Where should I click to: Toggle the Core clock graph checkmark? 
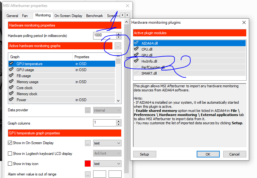tap(11, 88)
